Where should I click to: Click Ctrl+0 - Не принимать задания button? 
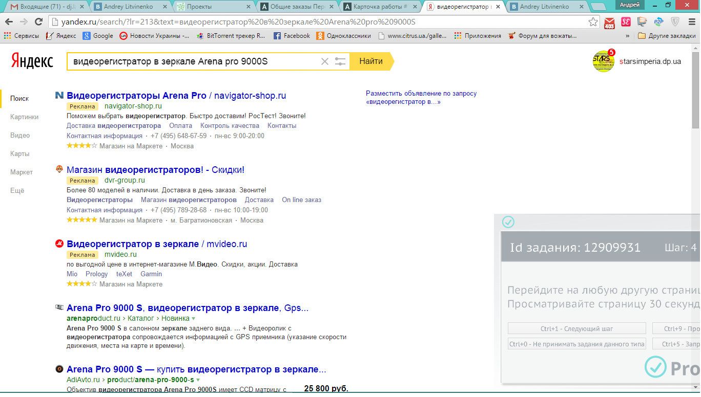point(577,344)
